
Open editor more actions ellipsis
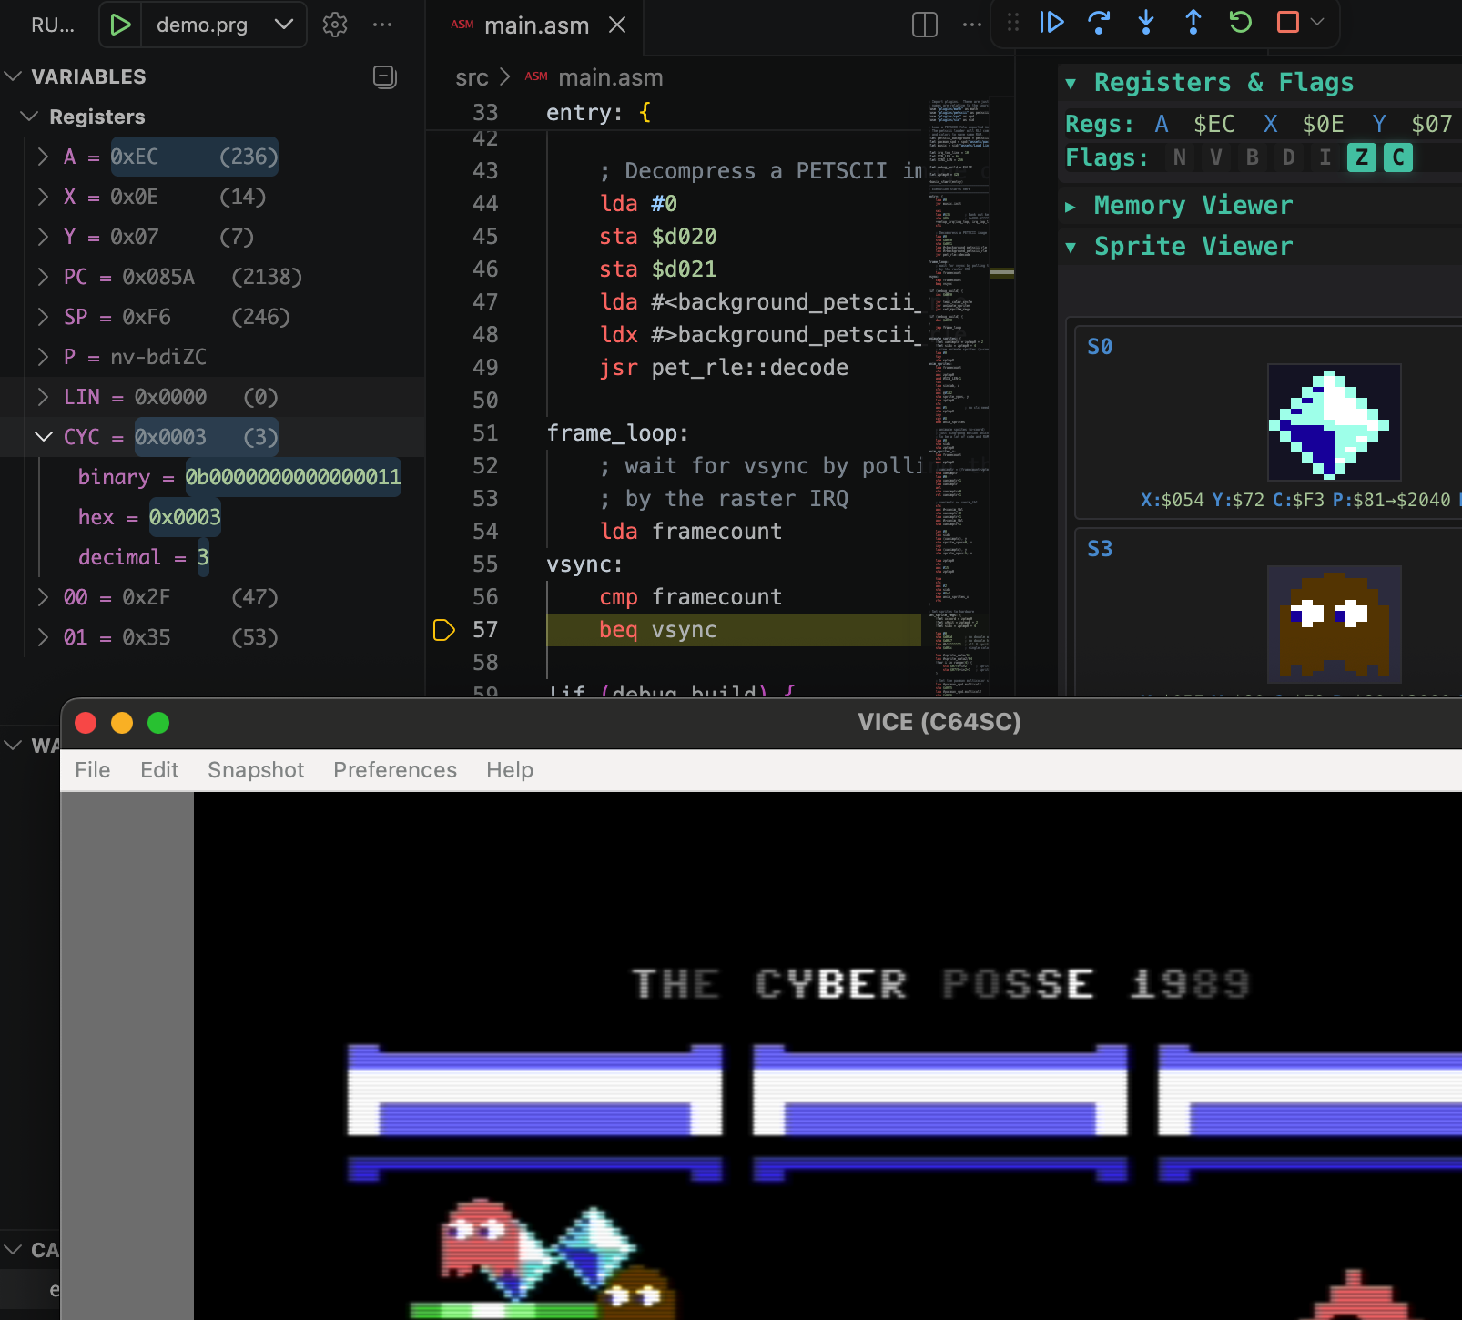pyautogui.click(x=972, y=25)
